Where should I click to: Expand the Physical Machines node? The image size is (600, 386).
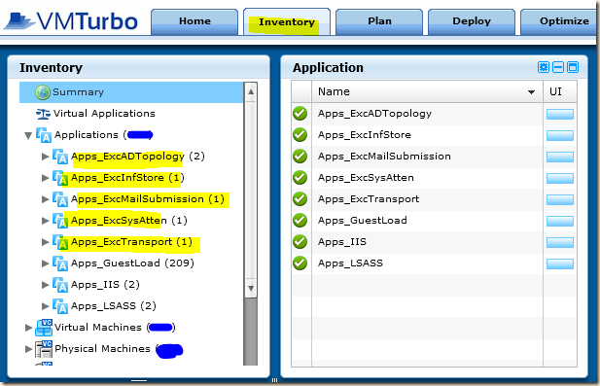click(29, 349)
